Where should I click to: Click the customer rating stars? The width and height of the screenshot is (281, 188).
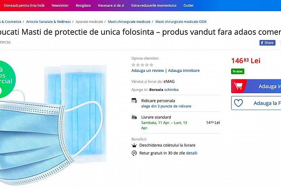point(142,65)
